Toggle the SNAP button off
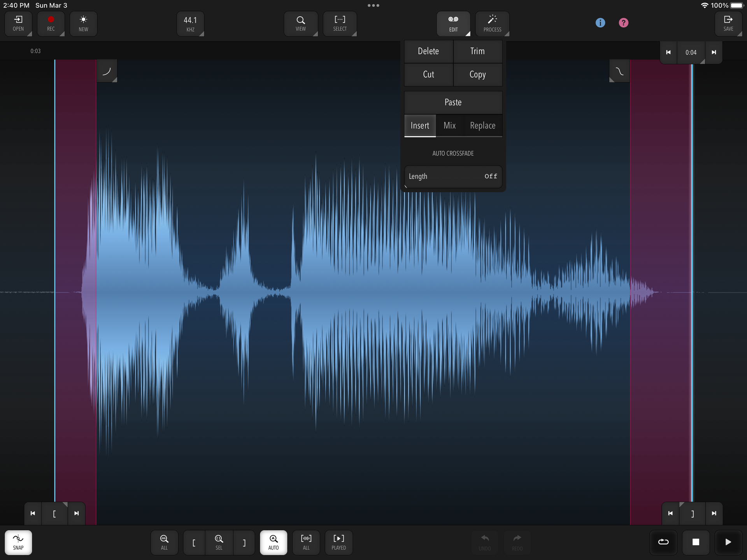The image size is (747, 560). click(18, 542)
